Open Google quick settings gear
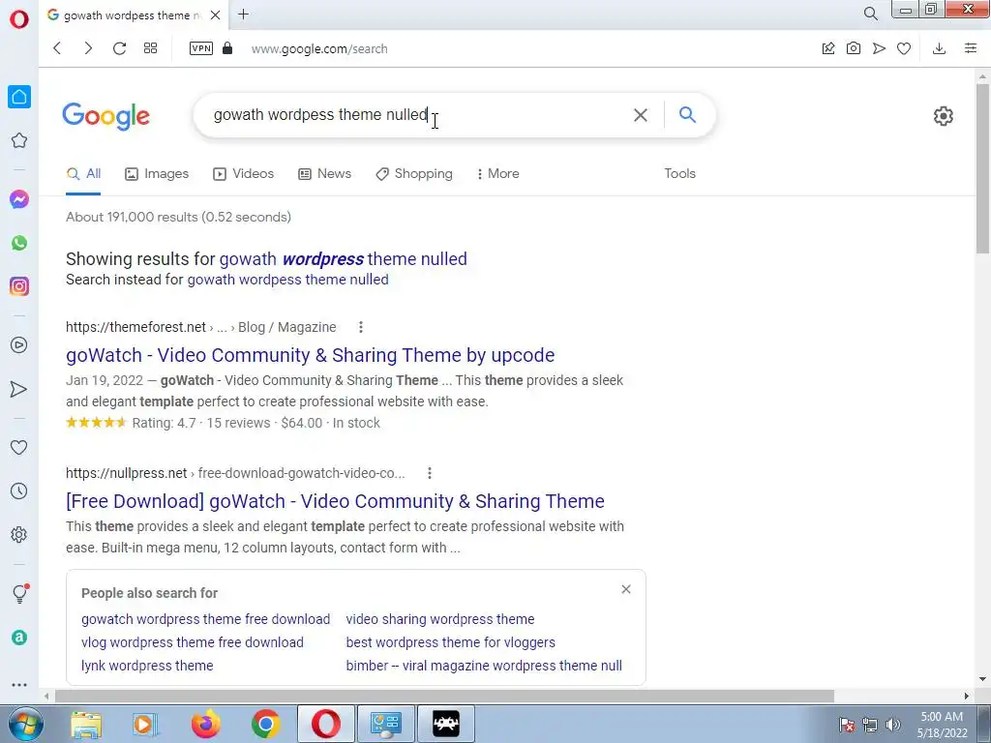The height and width of the screenshot is (743, 991). 943,116
